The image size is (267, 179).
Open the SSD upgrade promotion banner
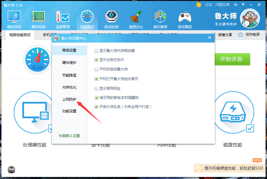(x=232, y=168)
